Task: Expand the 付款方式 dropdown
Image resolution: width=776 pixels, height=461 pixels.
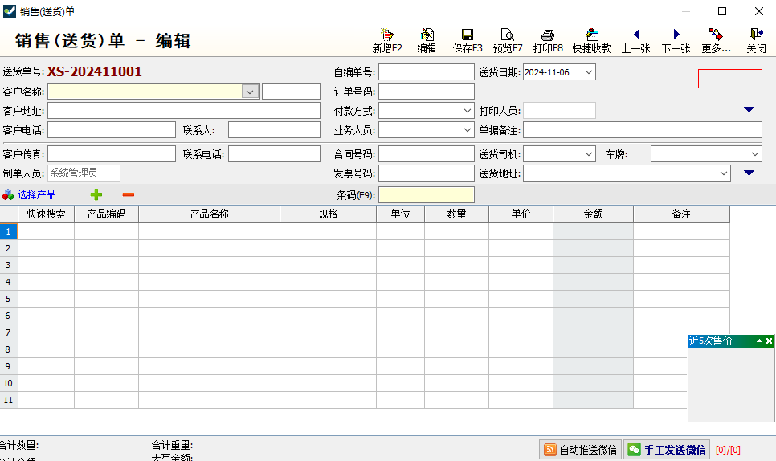Action: coord(468,111)
